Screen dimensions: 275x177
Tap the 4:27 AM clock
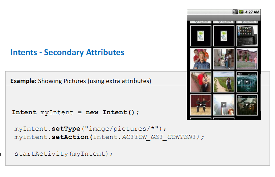252,12
